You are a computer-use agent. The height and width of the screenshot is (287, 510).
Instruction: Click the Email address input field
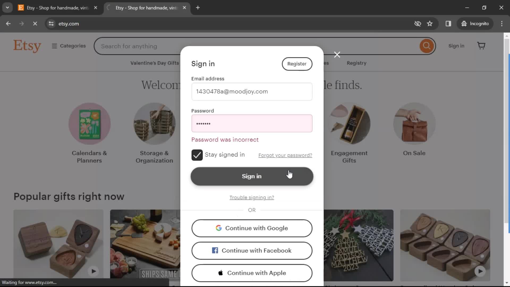point(252,91)
